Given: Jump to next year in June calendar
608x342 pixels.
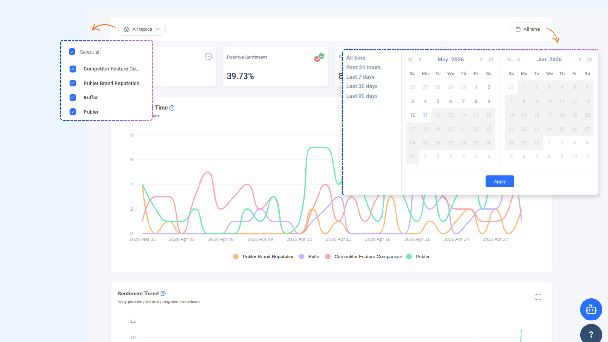Looking at the screenshot, I should click(590, 60).
